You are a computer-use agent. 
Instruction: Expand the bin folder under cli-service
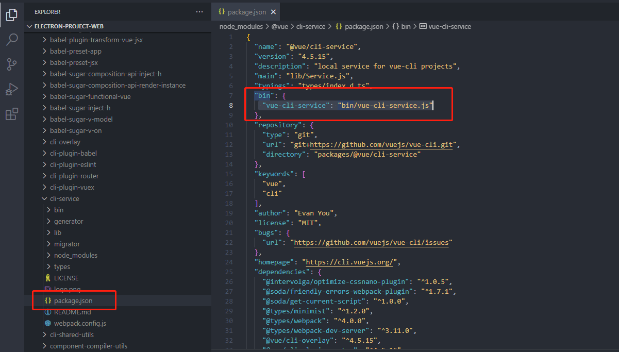tap(59, 210)
